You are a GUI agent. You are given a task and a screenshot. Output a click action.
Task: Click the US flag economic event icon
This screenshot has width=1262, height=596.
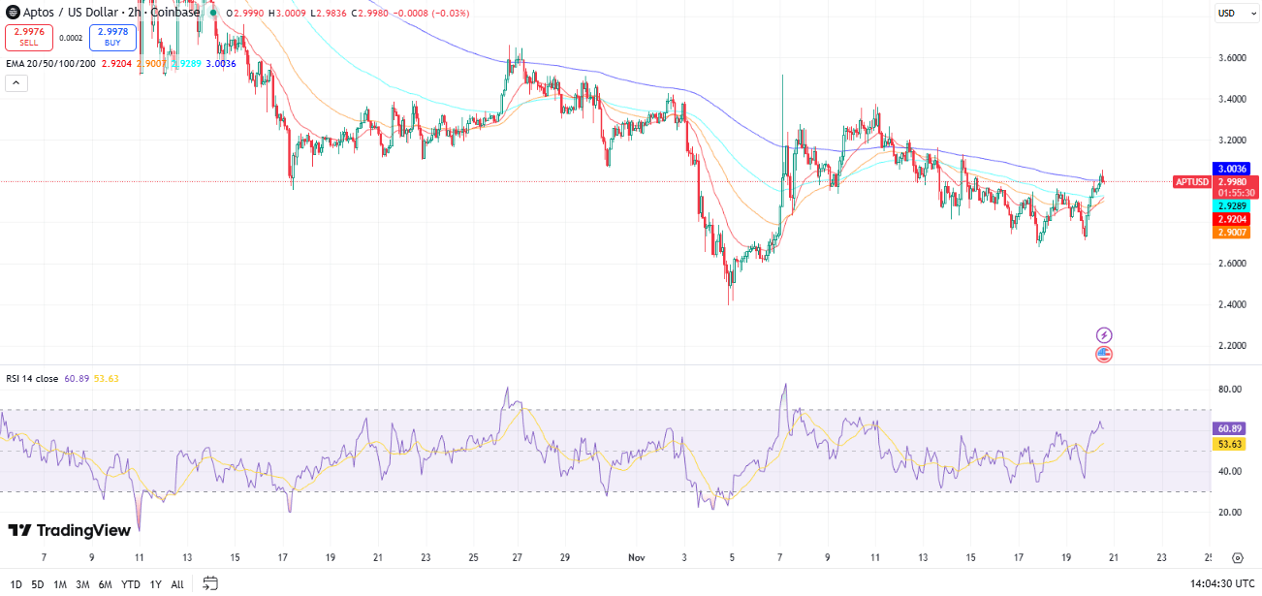(1104, 354)
